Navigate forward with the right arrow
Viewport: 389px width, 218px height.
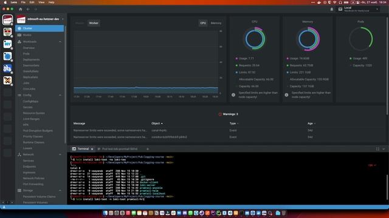[35, 9]
